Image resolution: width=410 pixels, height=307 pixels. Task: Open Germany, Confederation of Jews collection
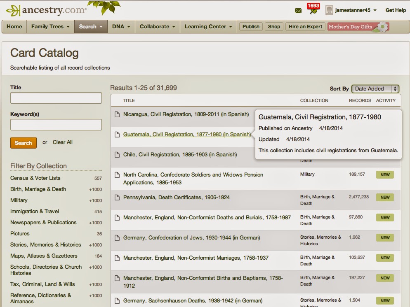click(191, 237)
